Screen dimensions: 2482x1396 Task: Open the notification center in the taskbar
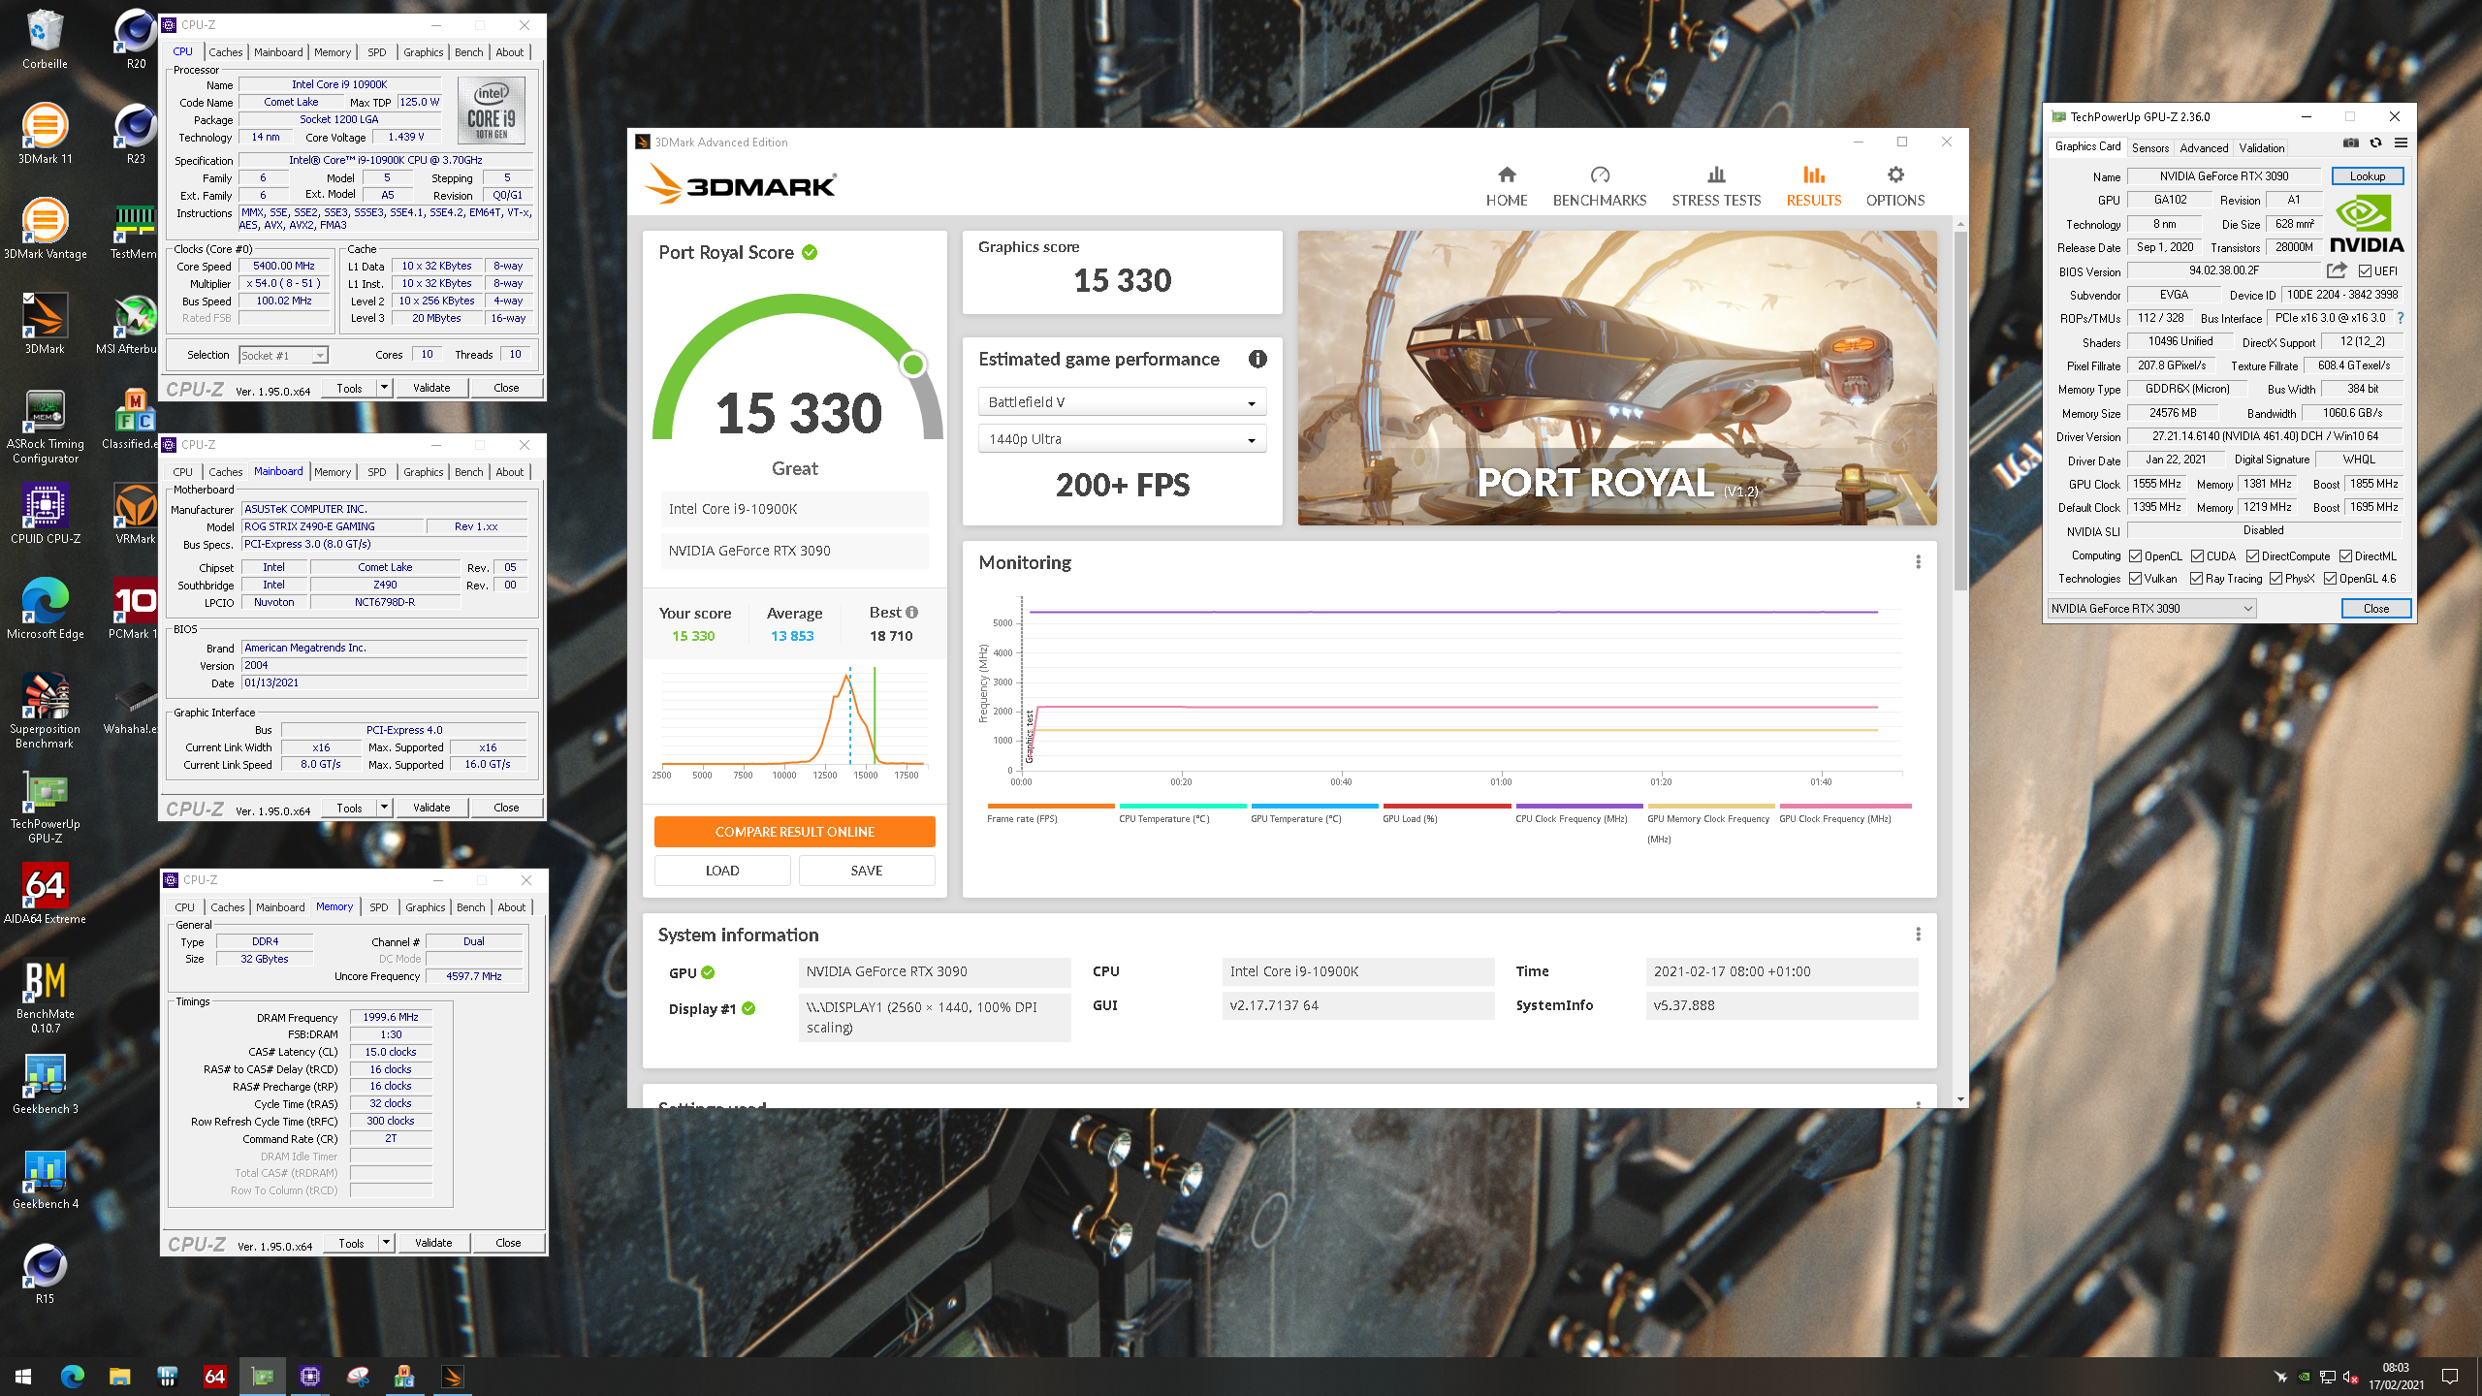tap(2450, 1376)
